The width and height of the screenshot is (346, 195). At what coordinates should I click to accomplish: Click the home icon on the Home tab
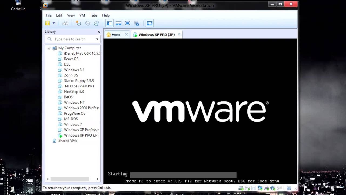tap(108, 35)
